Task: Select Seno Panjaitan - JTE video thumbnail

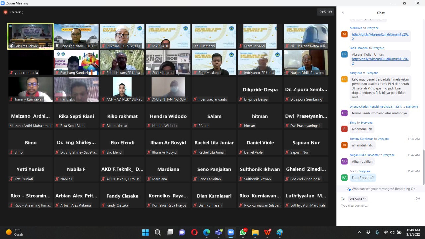Action: pyautogui.click(x=76, y=36)
